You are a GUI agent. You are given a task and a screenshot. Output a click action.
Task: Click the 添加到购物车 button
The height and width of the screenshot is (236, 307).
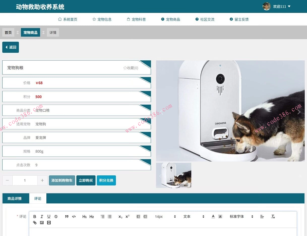(62, 180)
